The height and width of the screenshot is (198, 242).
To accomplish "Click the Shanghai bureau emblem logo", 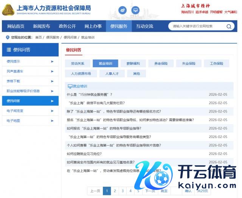I will pyautogui.click(x=8, y=10).
